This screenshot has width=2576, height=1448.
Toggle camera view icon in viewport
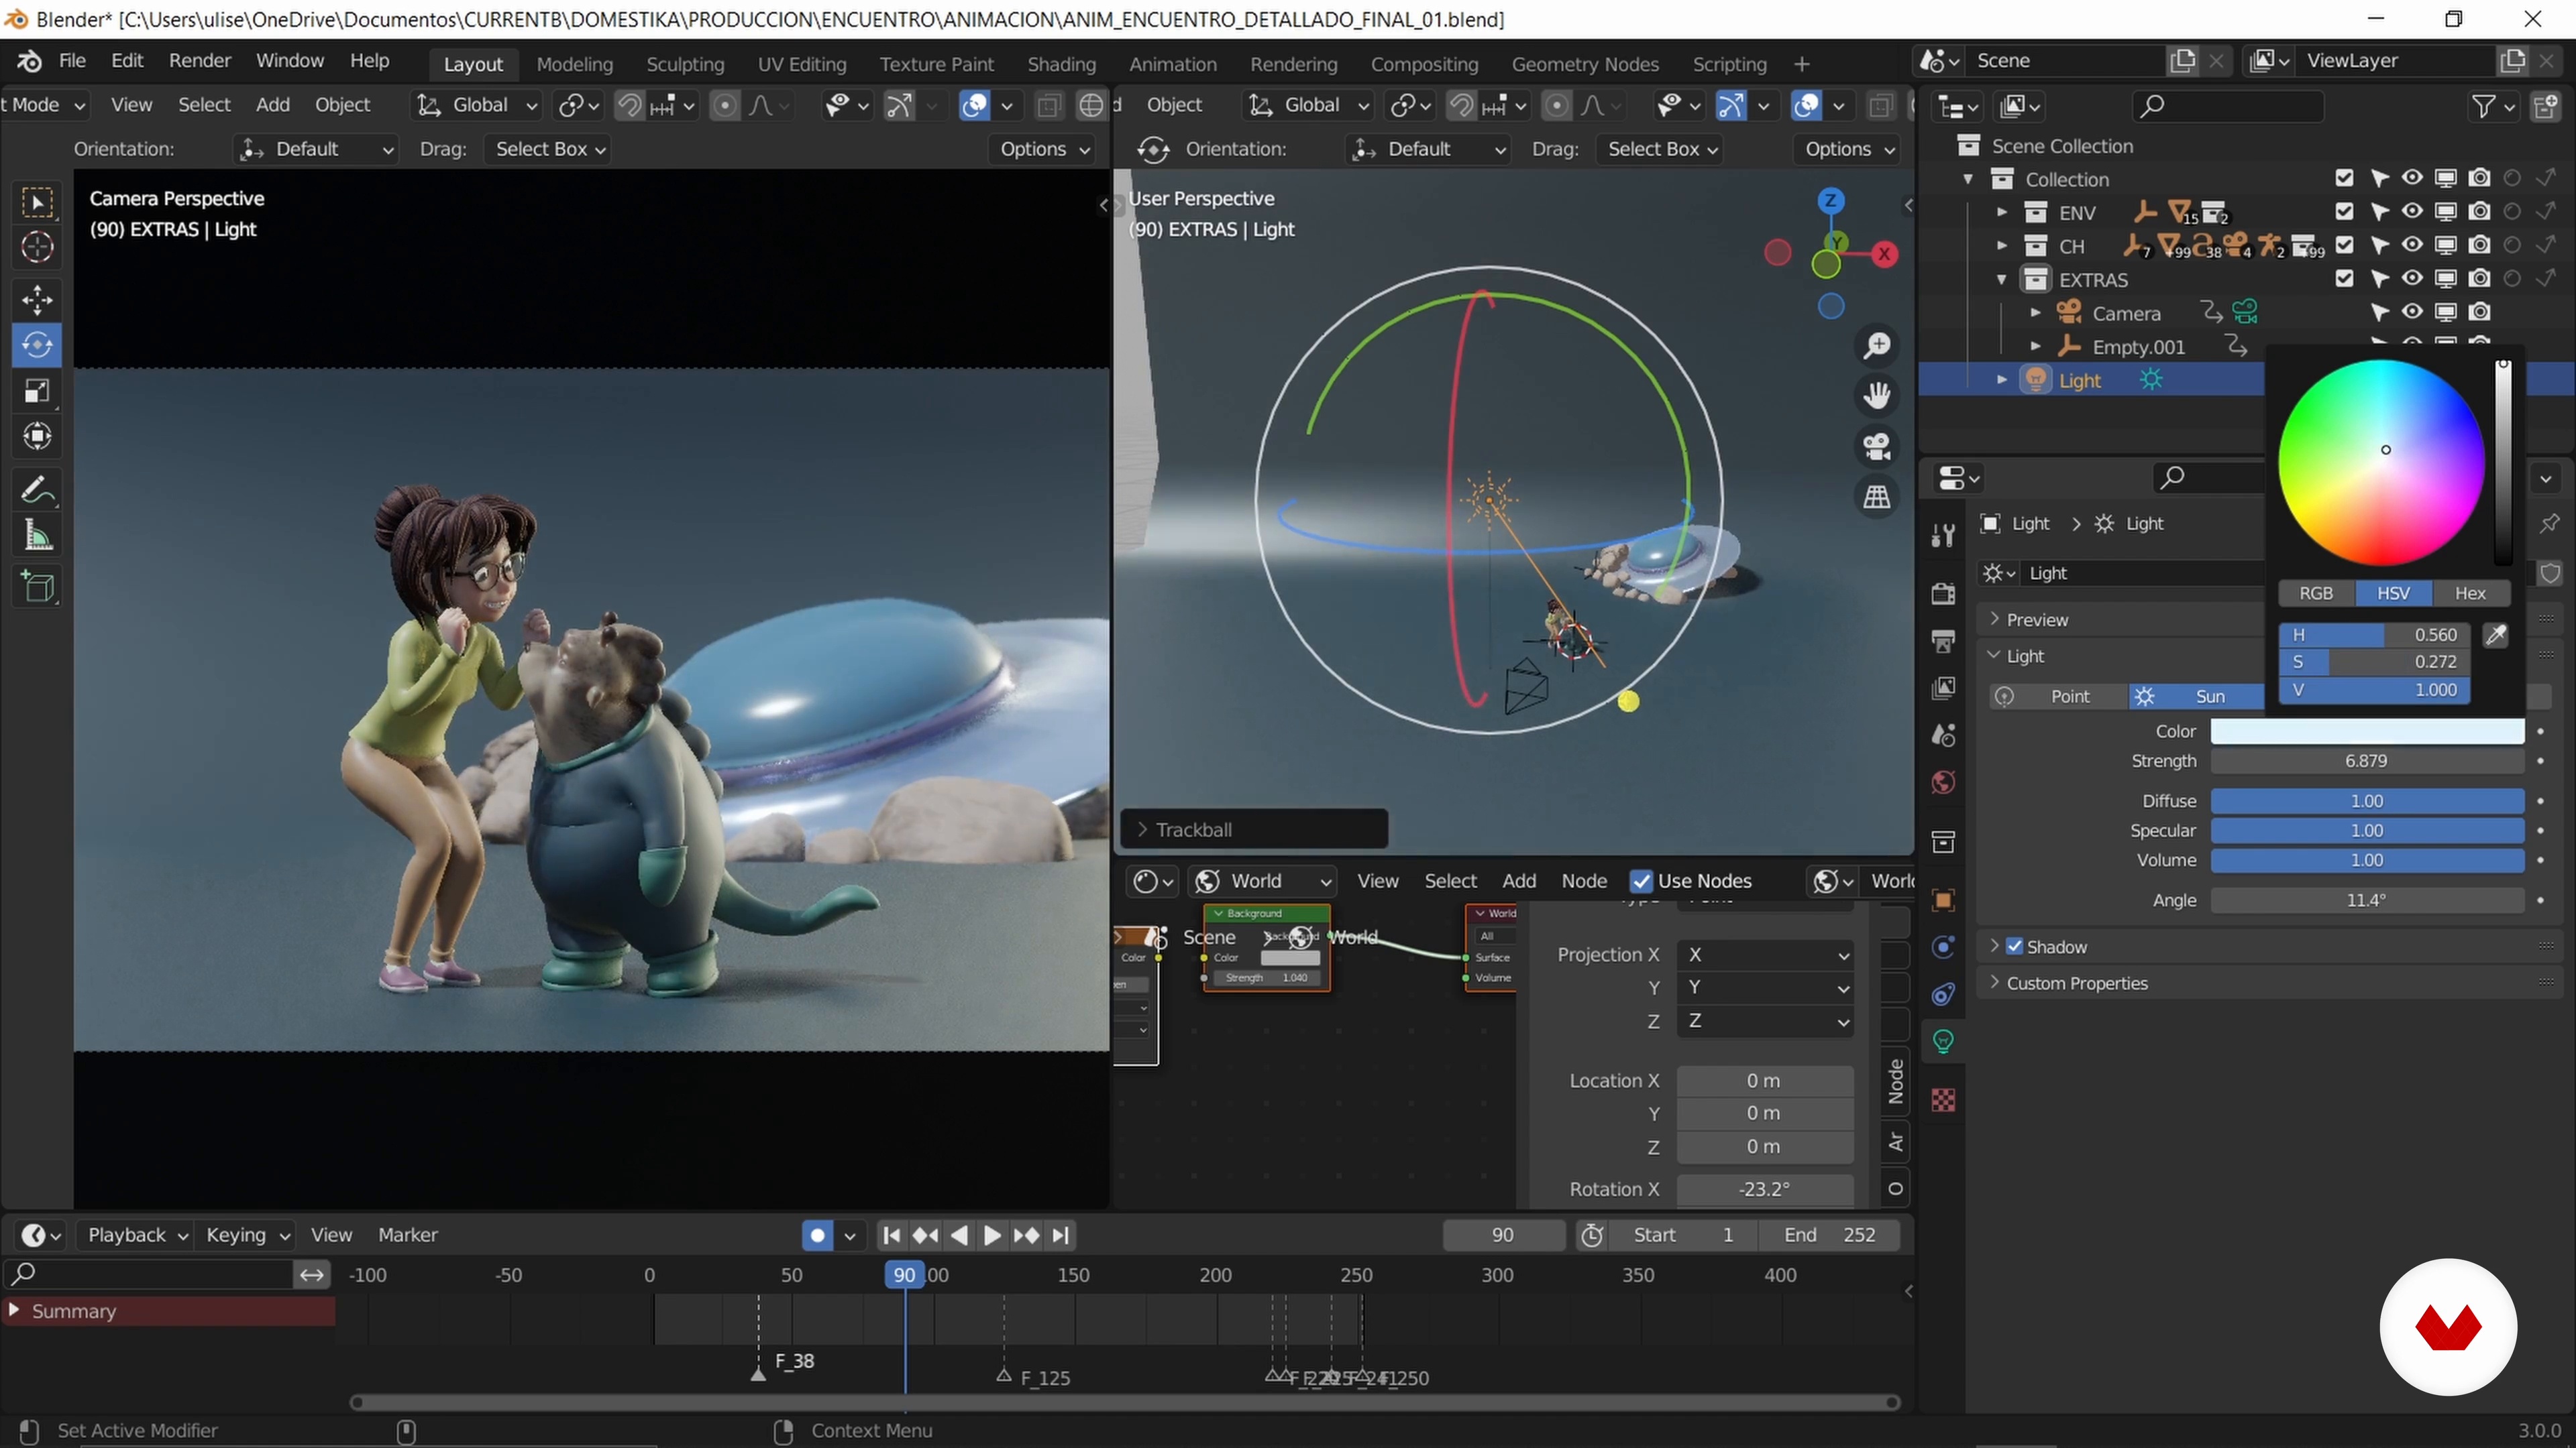coord(1877,446)
